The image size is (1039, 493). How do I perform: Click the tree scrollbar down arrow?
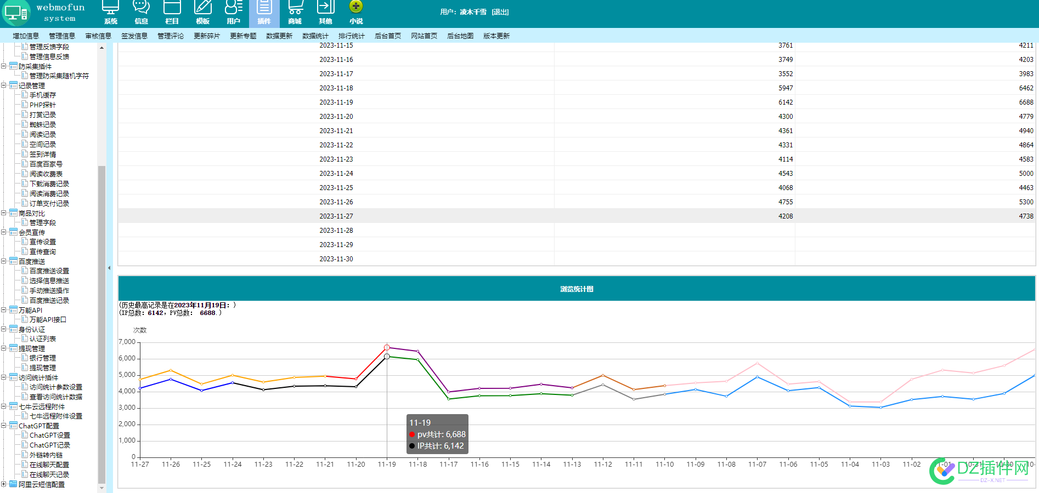pos(101,487)
